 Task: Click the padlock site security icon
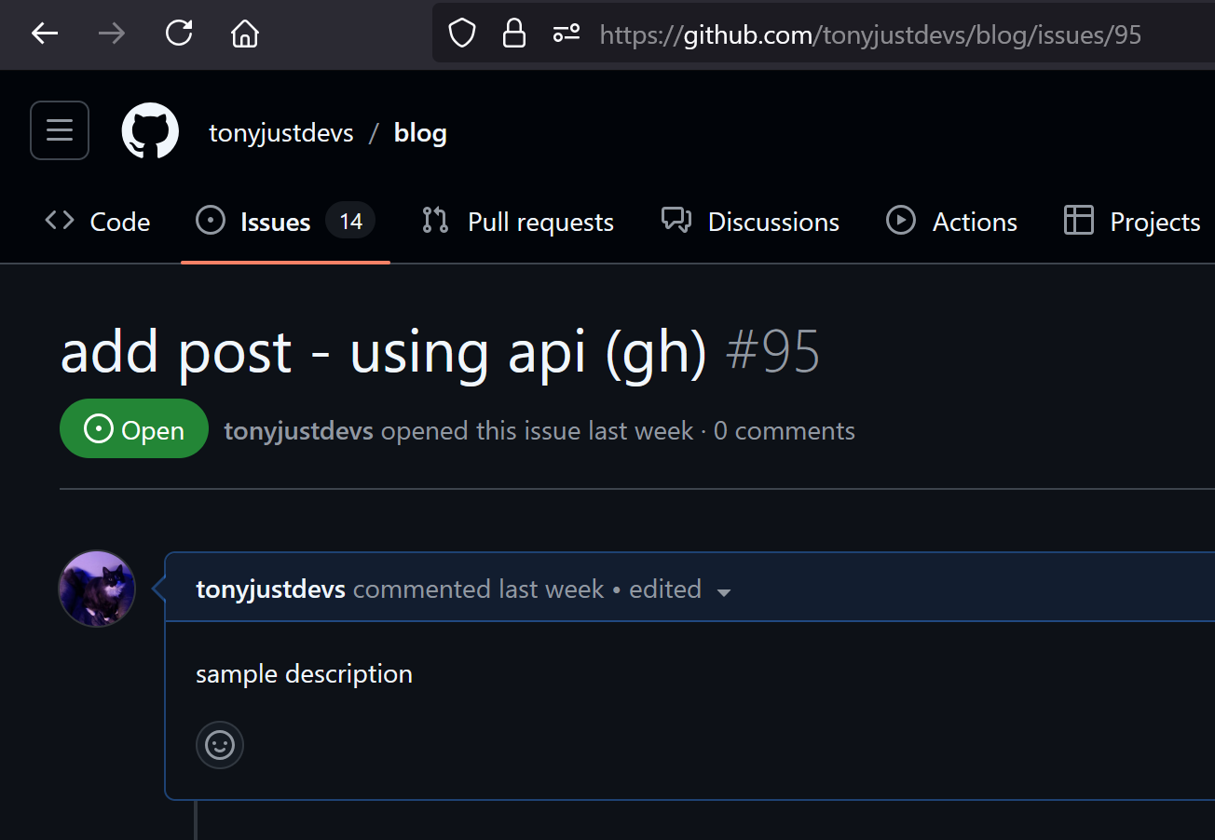[x=513, y=34]
